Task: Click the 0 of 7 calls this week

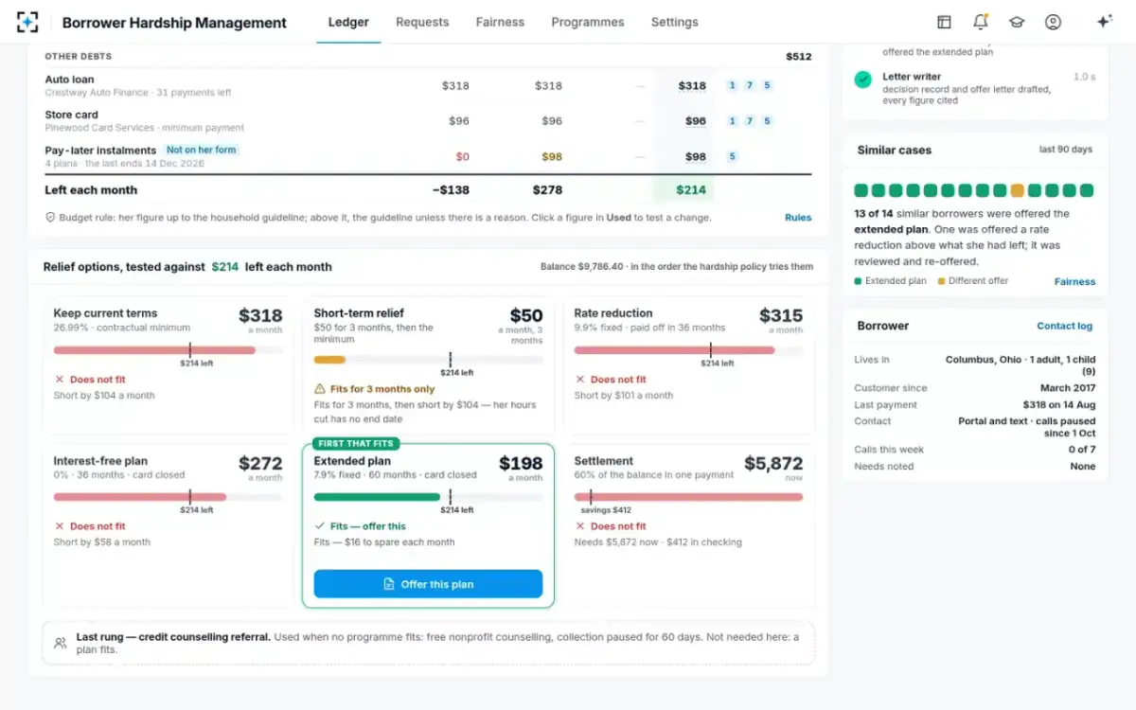Action: pos(1081,450)
